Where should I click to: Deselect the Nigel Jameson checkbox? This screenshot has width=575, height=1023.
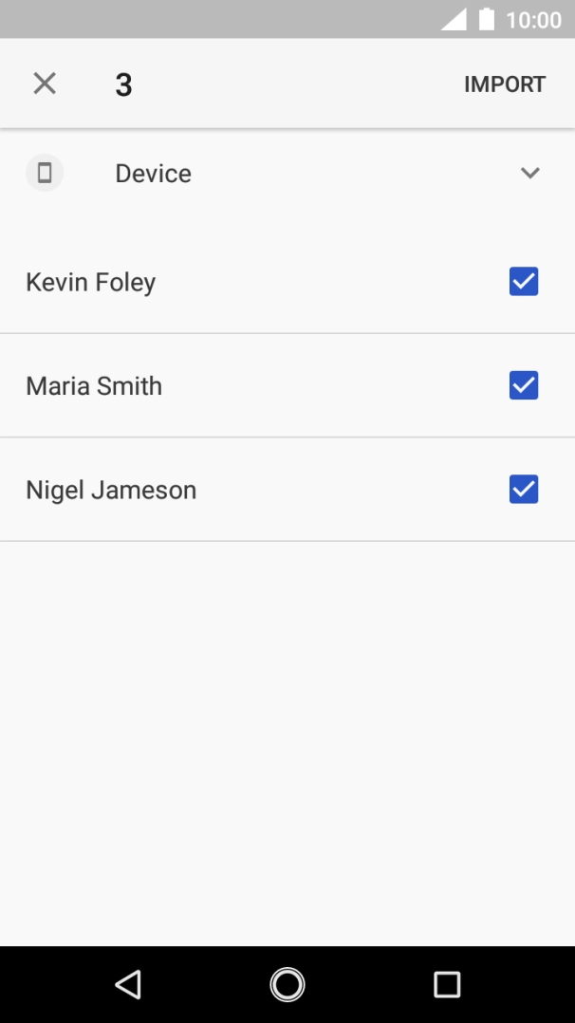pyautogui.click(x=524, y=490)
